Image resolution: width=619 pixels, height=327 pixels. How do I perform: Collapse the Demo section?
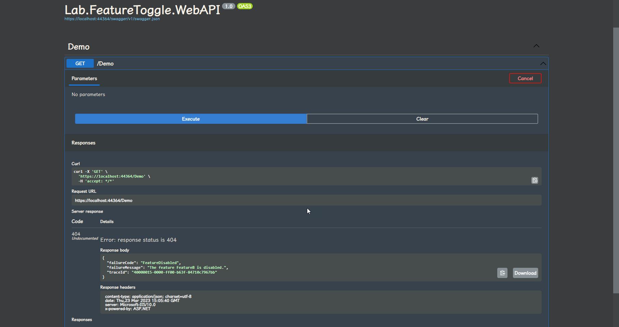pos(536,46)
